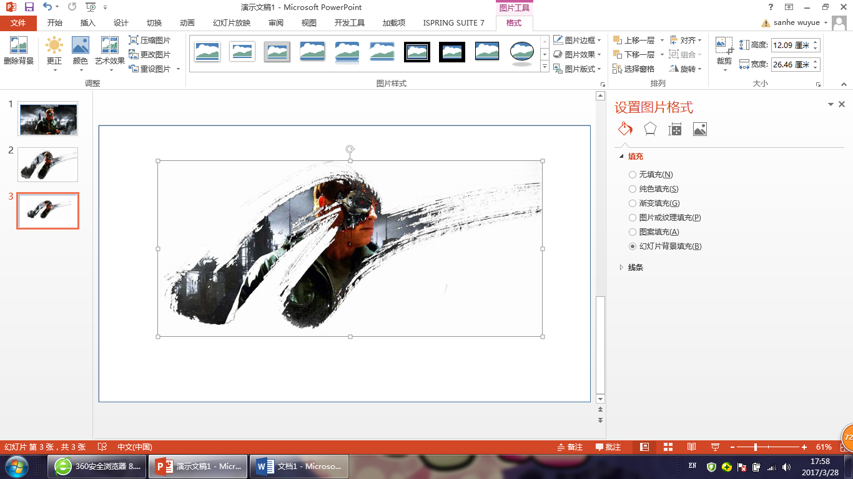
Task: Select No fill (无填充) radio button
Action: click(x=633, y=175)
